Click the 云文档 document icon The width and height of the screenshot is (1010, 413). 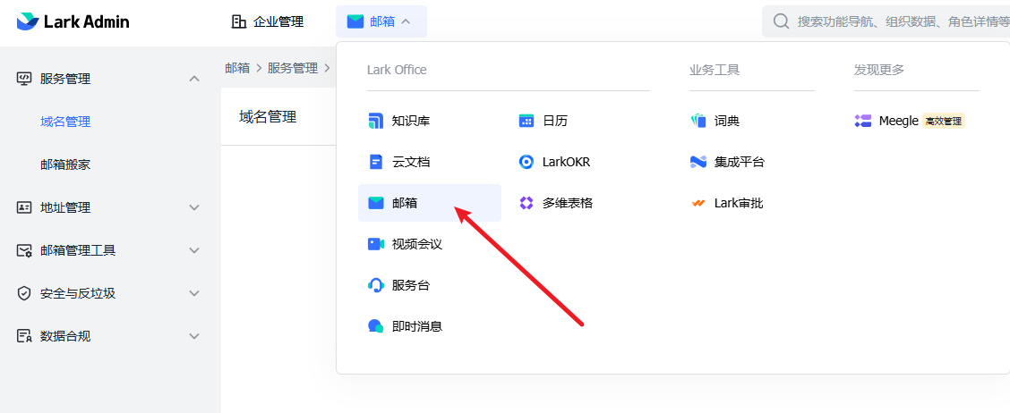click(x=375, y=162)
